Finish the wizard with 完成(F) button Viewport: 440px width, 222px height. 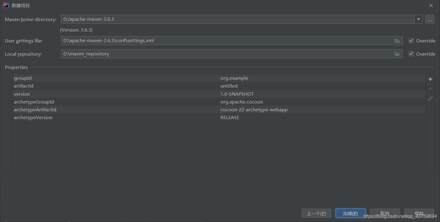(x=350, y=213)
